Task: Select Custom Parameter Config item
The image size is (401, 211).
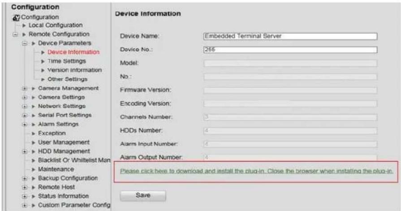Action: [x=74, y=205]
